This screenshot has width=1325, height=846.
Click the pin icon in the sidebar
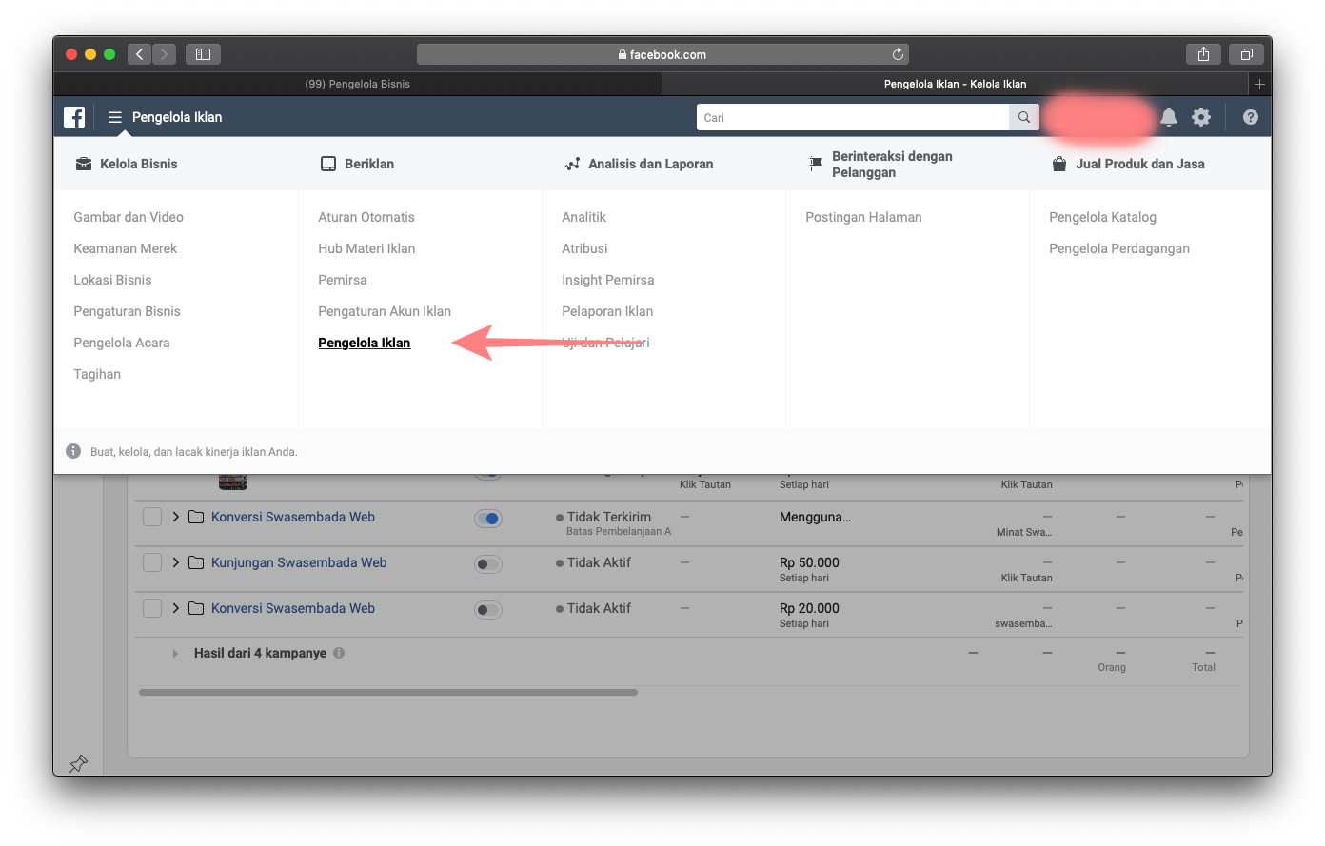[78, 763]
